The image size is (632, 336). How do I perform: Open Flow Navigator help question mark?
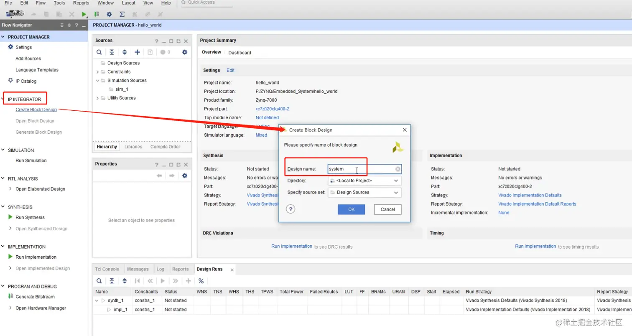(x=76, y=25)
